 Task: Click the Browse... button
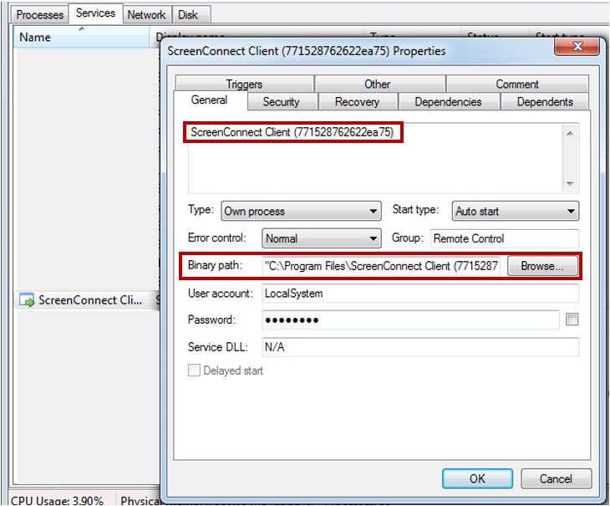[x=542, y=266]
